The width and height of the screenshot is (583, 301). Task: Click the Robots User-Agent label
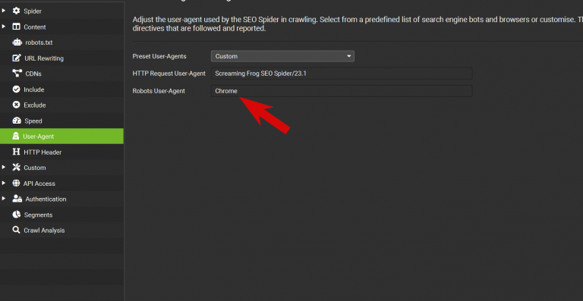(159, 91)
